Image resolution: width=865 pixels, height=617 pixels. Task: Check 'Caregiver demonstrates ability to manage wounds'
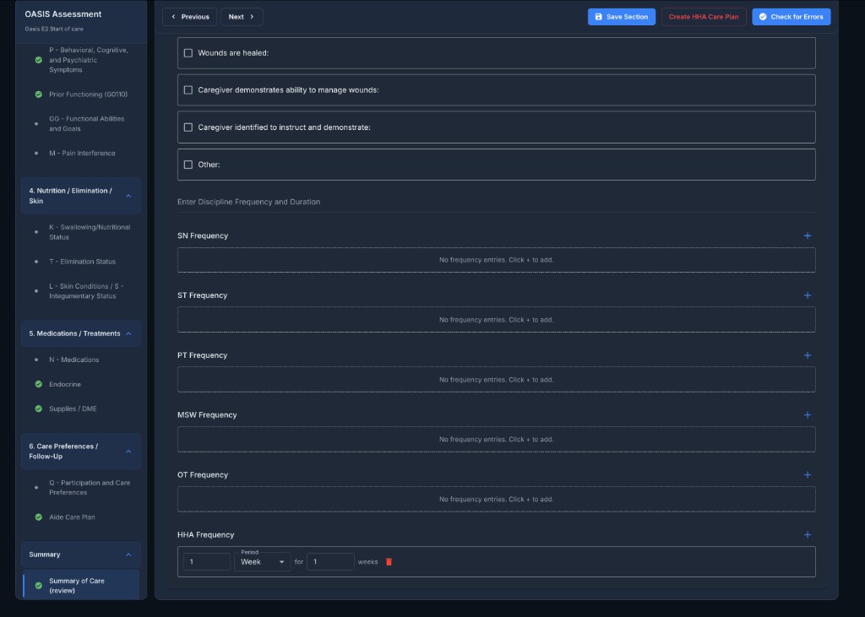click(x=188, y=89)
